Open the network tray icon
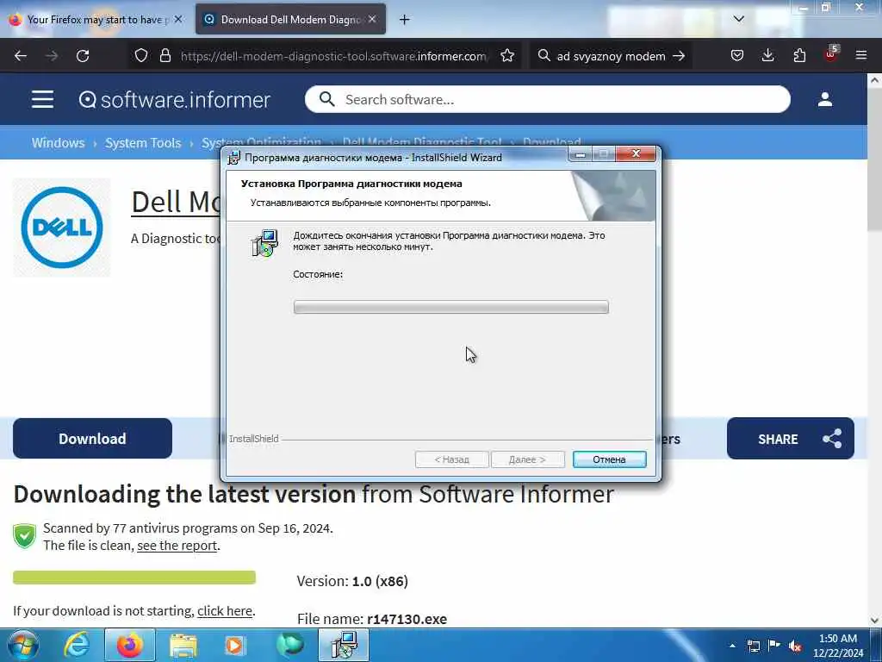Screen dimensions: 882x662 point(753,646)
